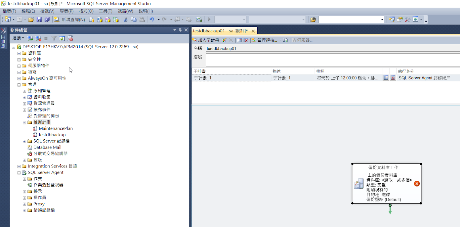
Task: Click the Solution Explorer toolbar icon
Action: 392,20
